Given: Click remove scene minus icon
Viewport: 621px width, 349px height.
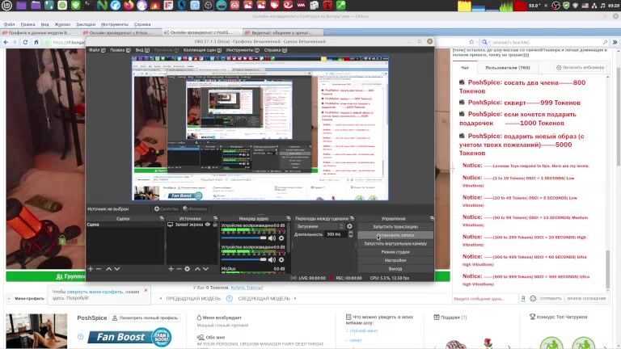Looking at the screenshot, I should 99,269.
